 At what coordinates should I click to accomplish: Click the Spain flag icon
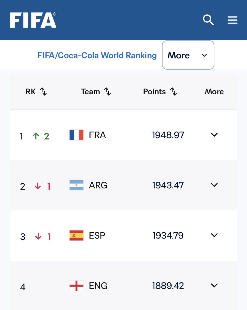(77, 235)
